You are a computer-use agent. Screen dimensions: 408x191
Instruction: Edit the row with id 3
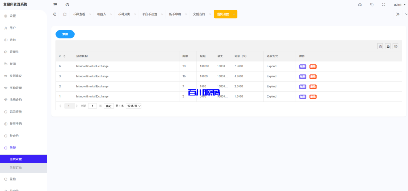(303, 77)
